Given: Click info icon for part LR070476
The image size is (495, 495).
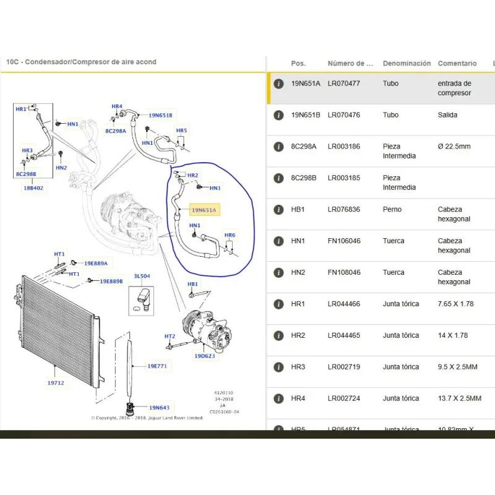Looking at the screenshot, I should [x=278, y=115].
